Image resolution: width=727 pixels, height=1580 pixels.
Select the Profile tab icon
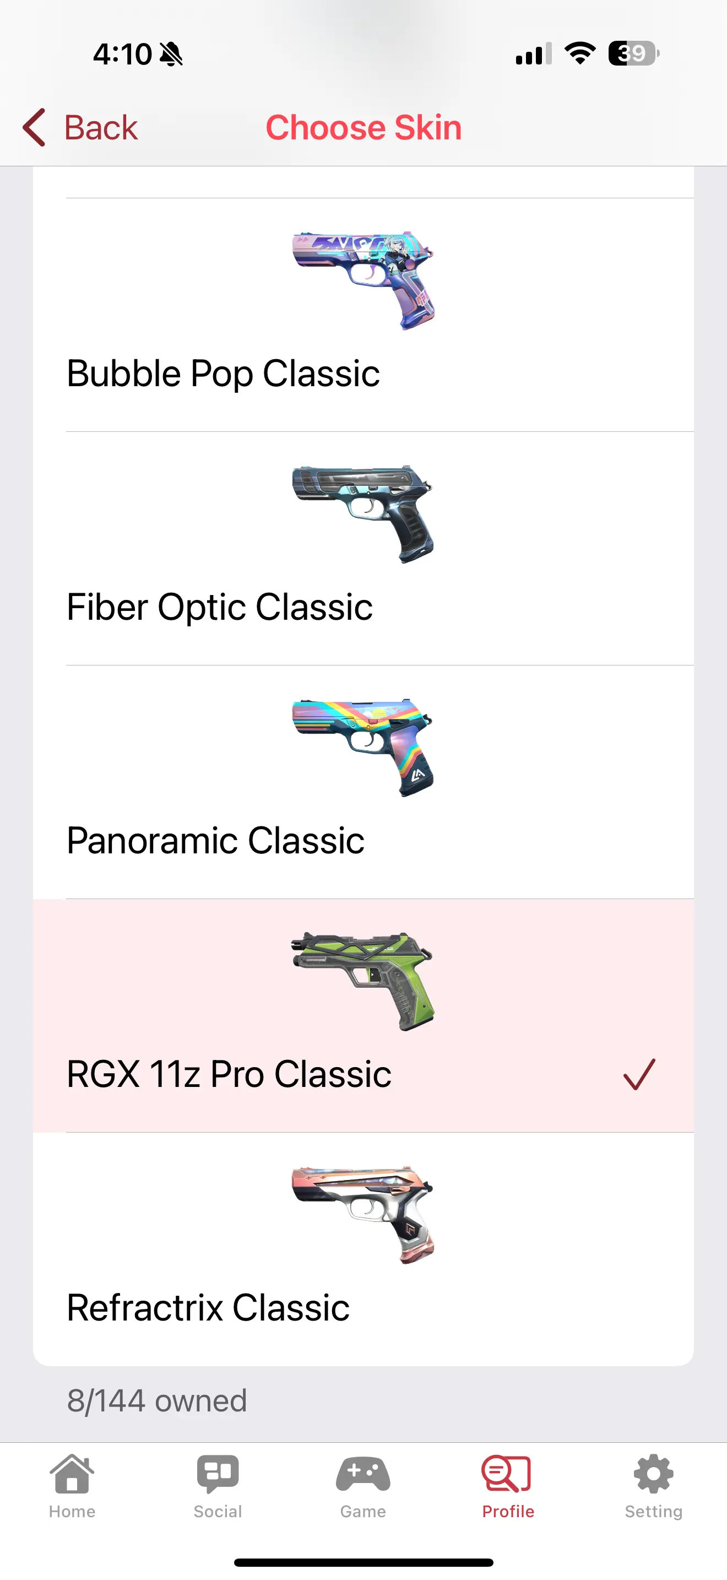click(x=508, y=1473)
